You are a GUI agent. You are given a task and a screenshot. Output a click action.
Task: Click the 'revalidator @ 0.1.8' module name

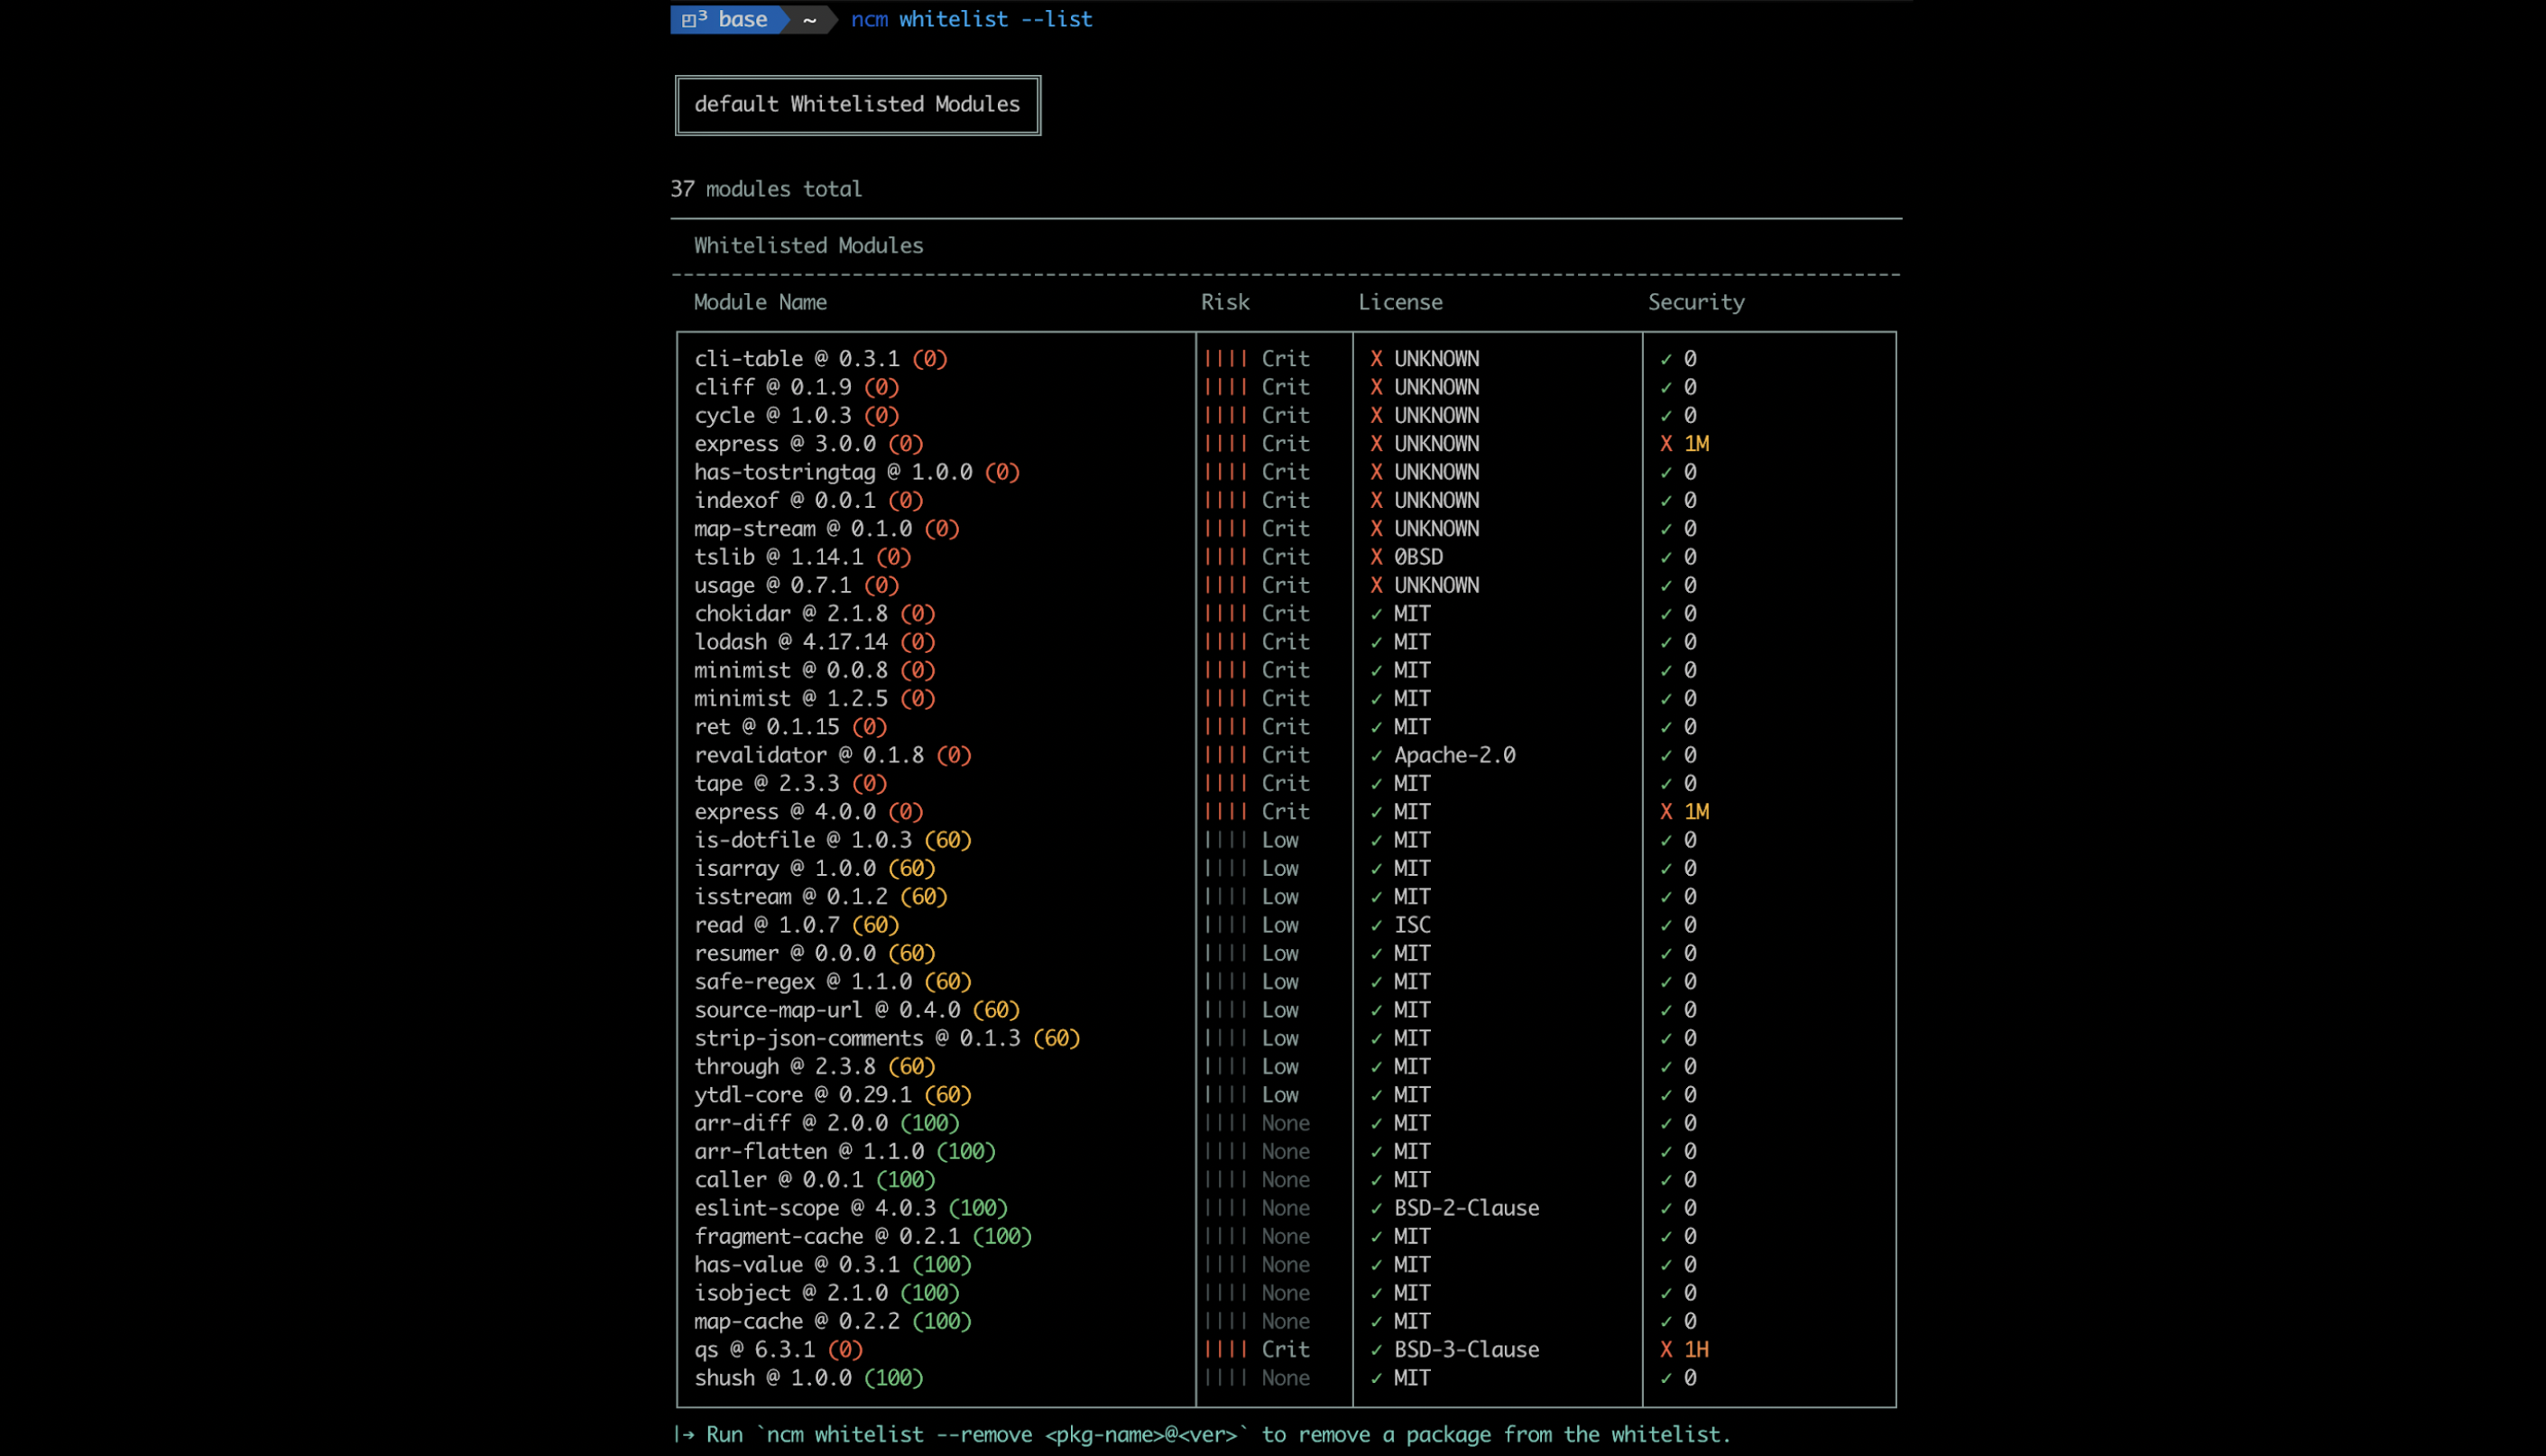pyautogui.click(x=809, y=755)
